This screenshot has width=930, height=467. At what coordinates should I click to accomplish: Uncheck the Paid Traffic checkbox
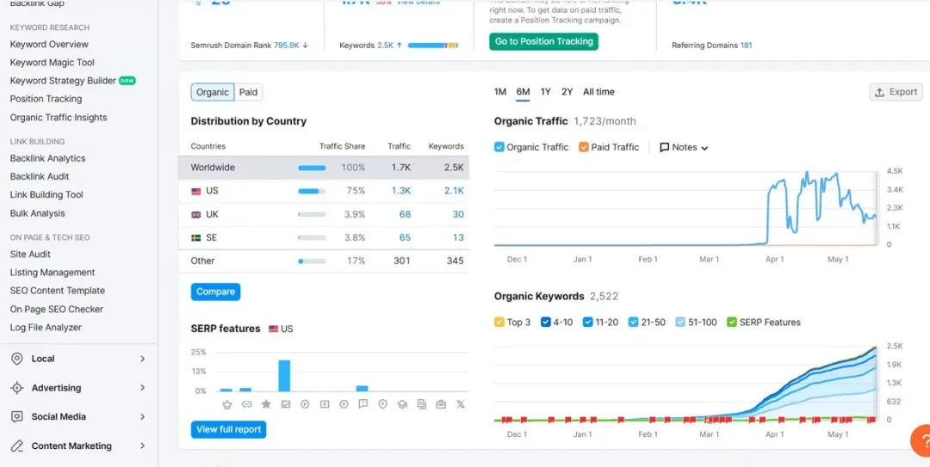pos(584,147)
